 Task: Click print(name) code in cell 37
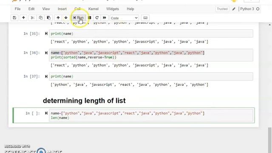click(x=62, y=76)
